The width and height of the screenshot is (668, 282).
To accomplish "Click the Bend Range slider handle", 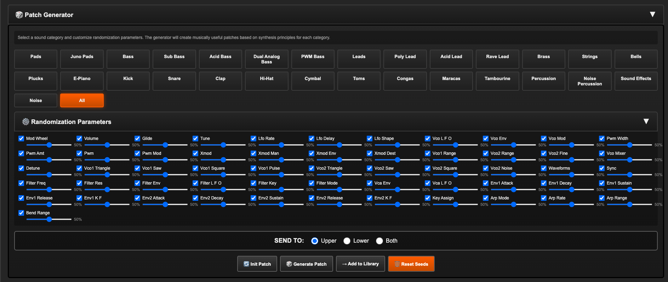I will pyautogui.click(x=49, y=219).
